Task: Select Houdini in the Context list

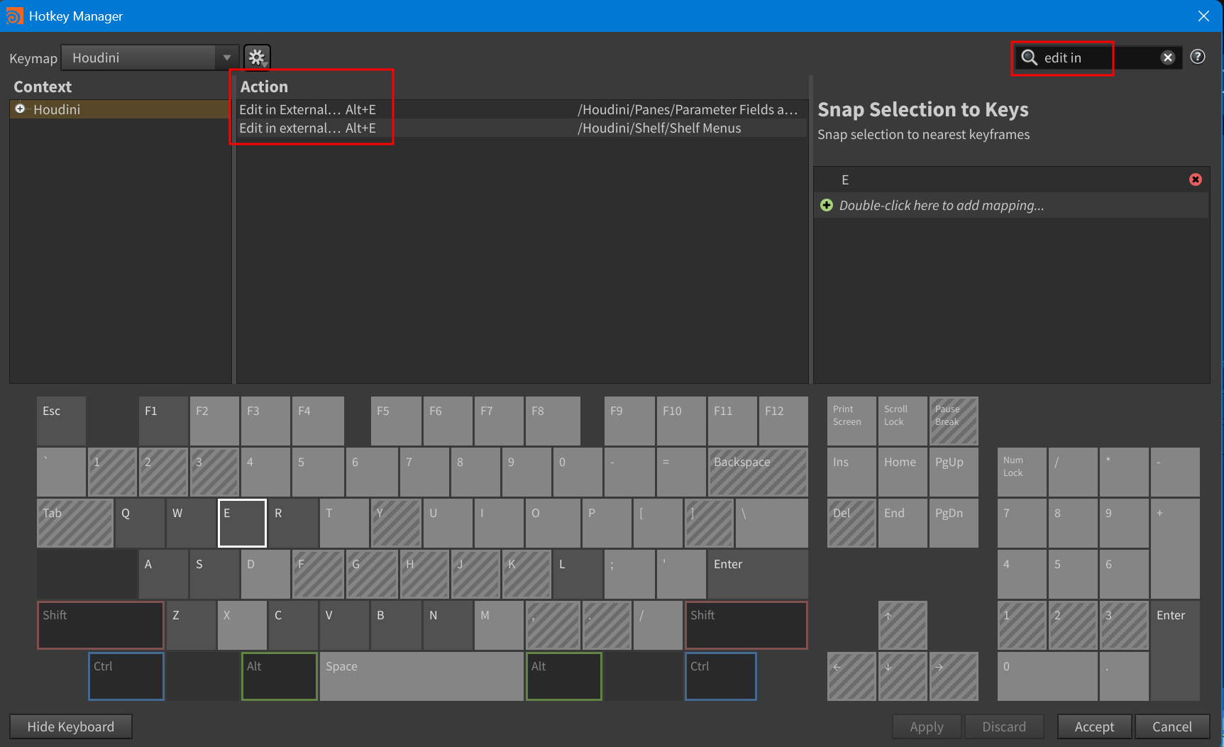Action: click(120, 109)
